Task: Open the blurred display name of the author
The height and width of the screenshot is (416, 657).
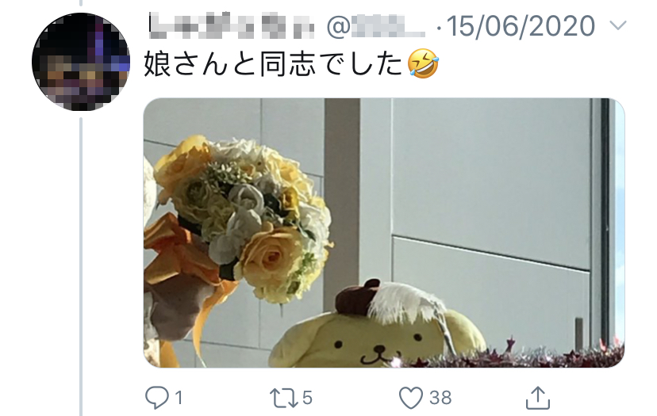Action: pos(231,26)
